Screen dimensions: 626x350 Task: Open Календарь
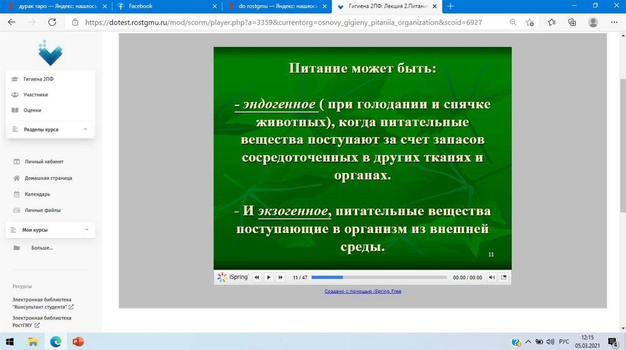tap(37, 194)
